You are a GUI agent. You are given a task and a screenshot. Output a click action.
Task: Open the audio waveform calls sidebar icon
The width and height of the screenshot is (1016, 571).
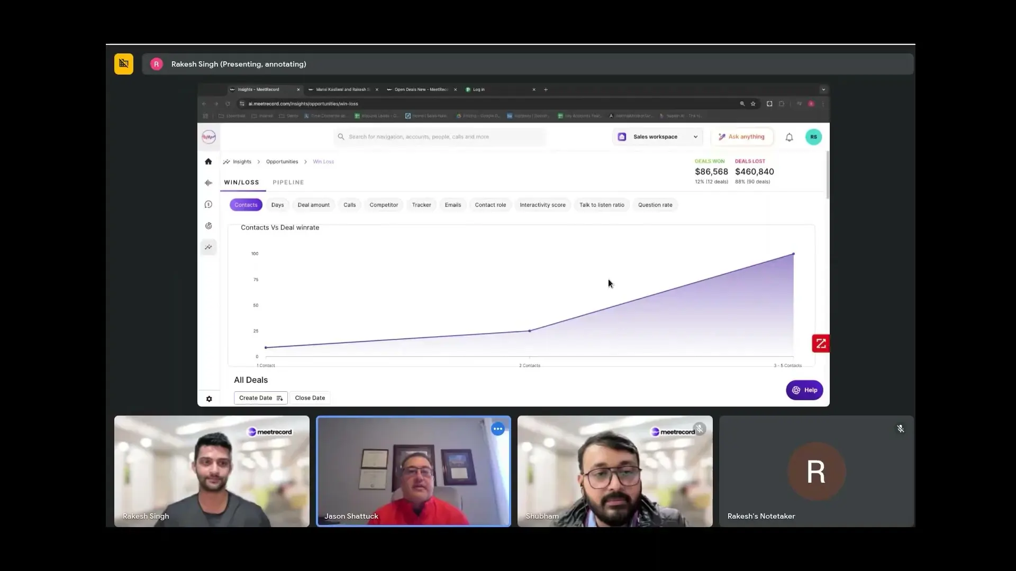[x=208, y=183]
